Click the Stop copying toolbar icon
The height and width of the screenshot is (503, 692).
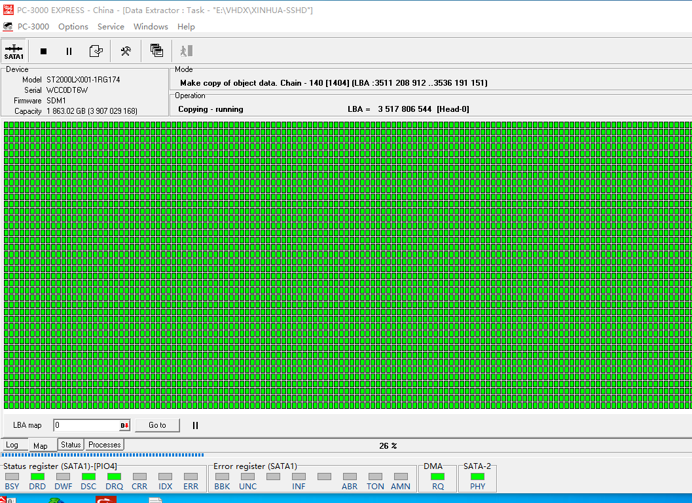(43, 50)
